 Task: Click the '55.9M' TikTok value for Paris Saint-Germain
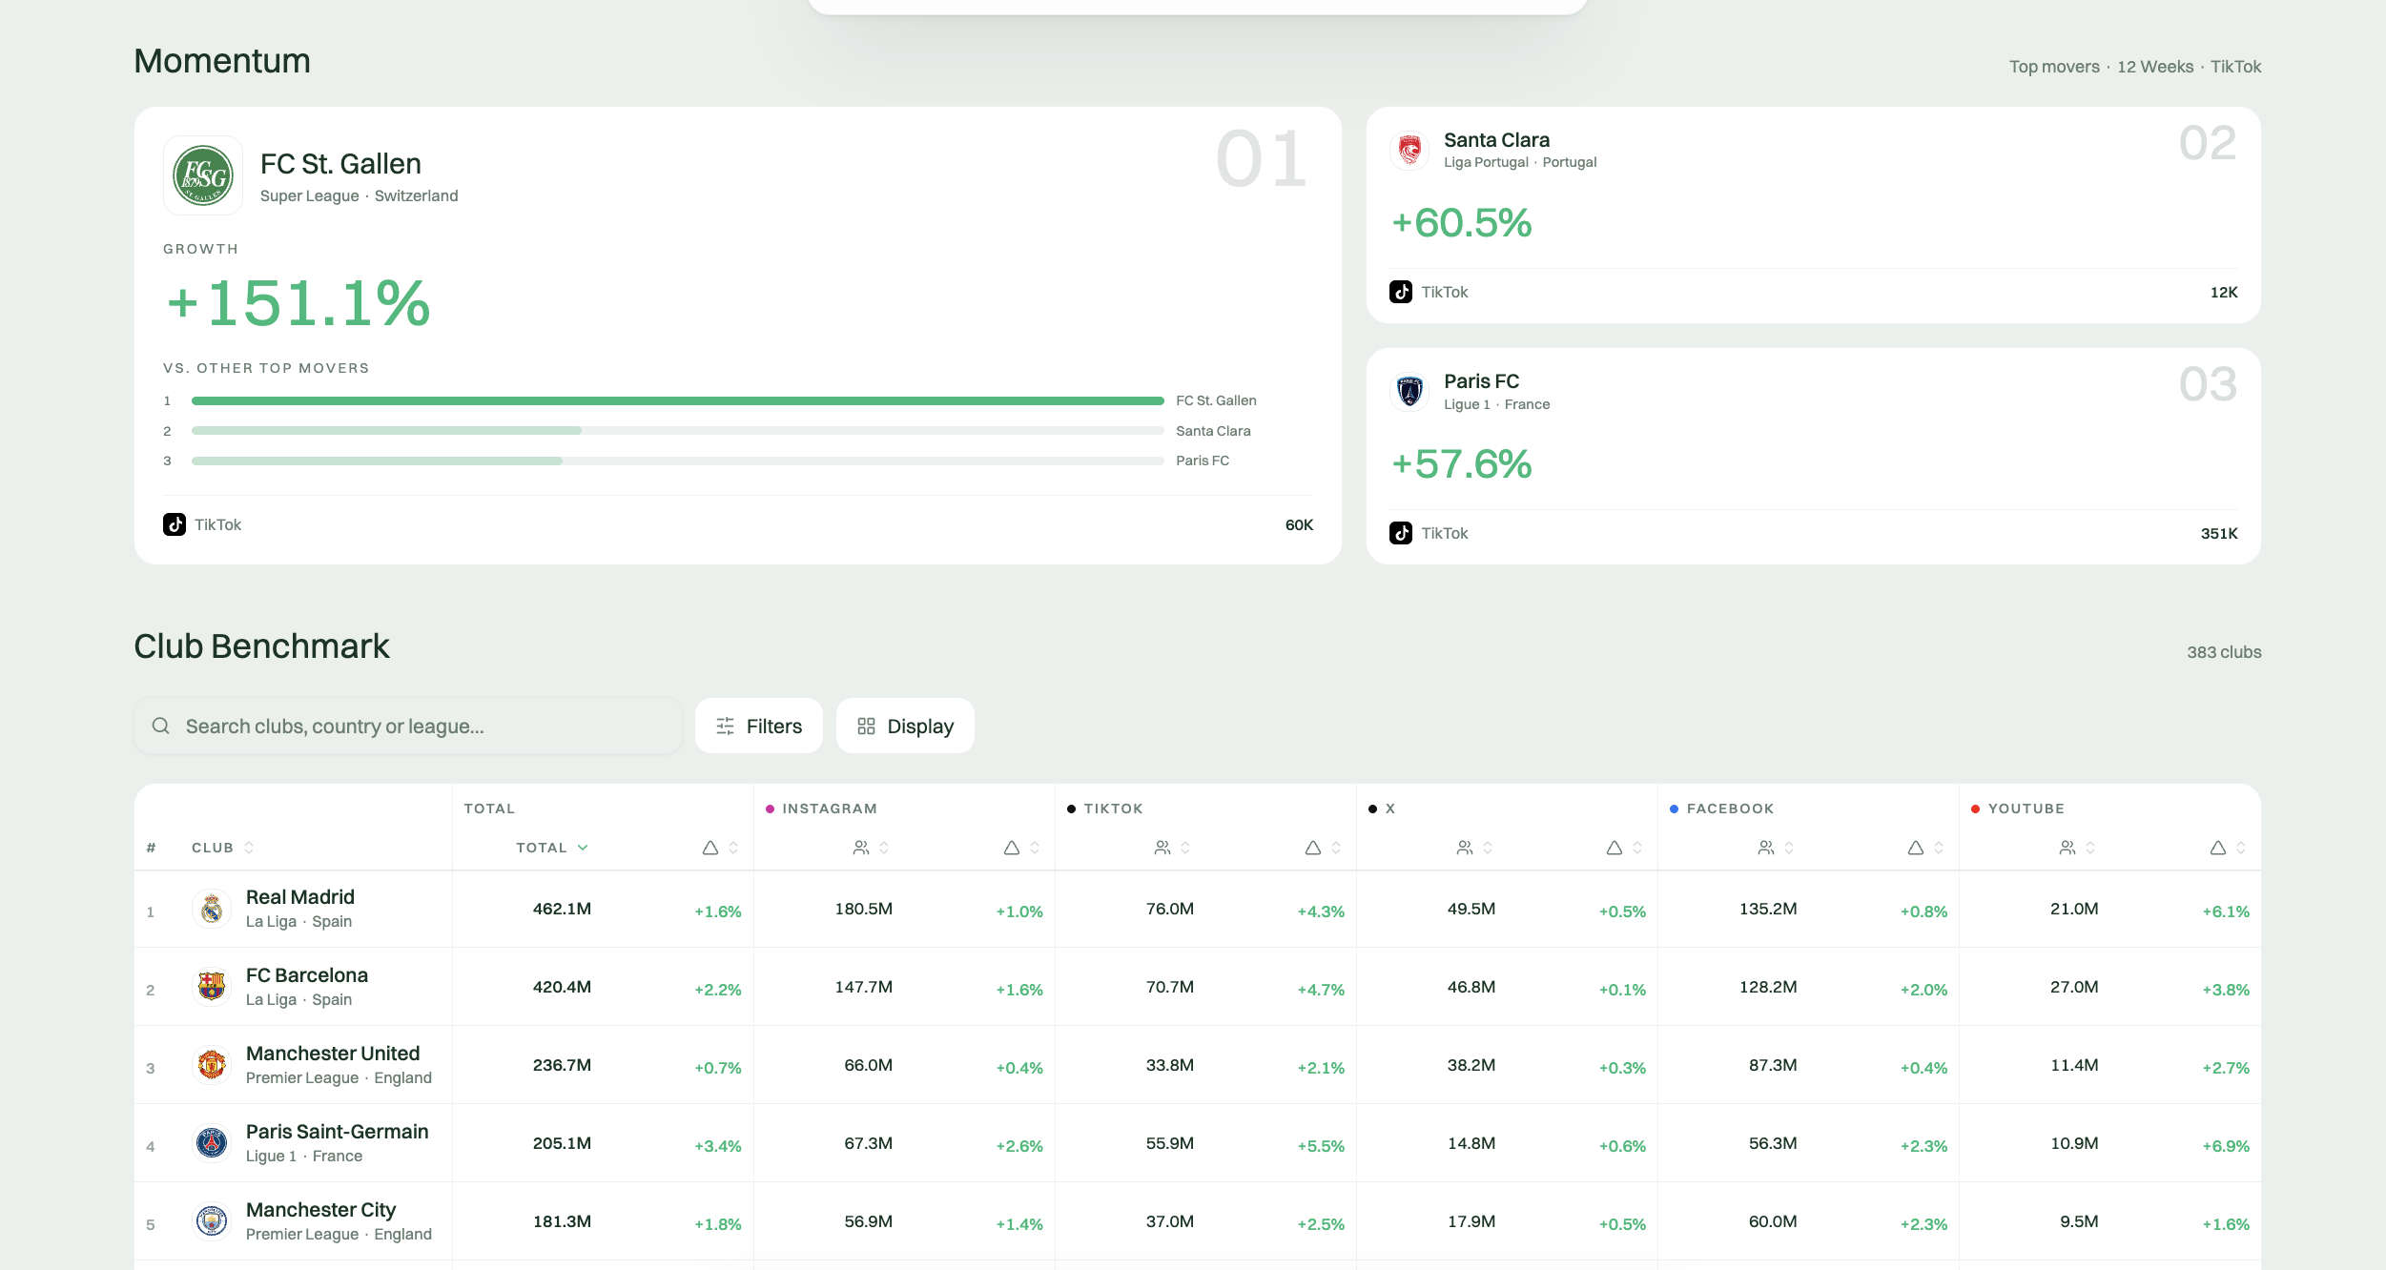[1170, 1143]
